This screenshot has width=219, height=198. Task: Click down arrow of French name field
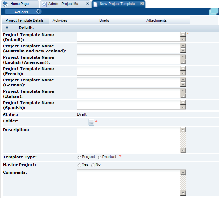point(183,73)
